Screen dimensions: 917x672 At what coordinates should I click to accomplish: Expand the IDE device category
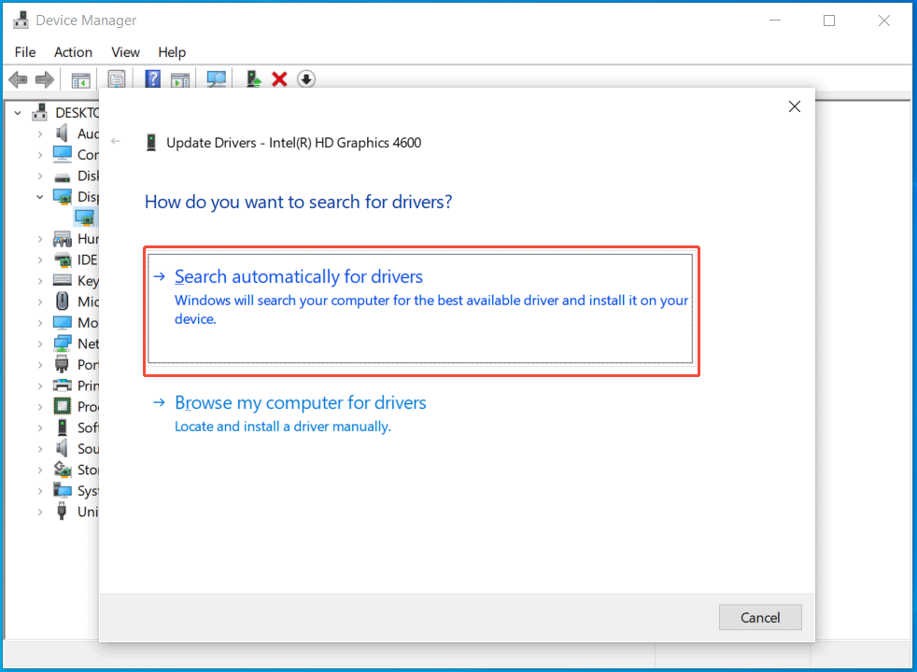pyautogui.click(x=39, y=259)
